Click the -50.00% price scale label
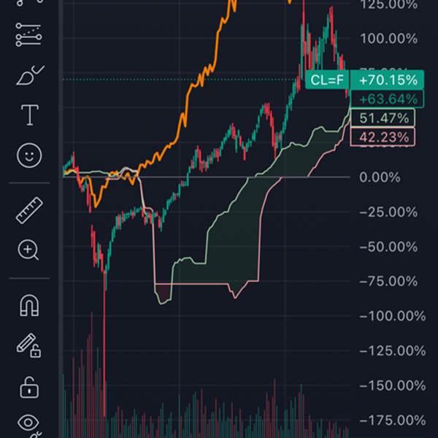Screen dimensions: 438x438 coord(389,247)
